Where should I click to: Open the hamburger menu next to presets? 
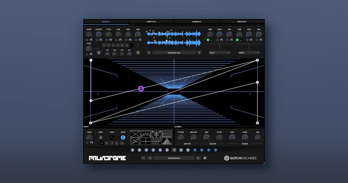point(205,158)
